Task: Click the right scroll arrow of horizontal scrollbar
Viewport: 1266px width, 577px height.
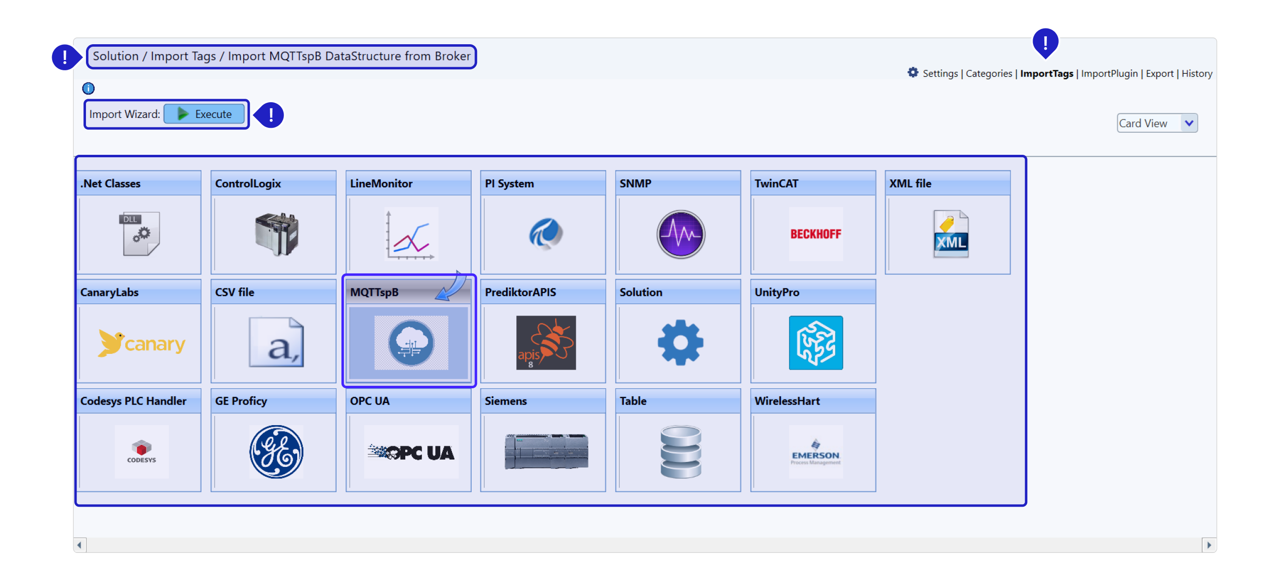Action: pyautogui.click(x=1209, y=545)
